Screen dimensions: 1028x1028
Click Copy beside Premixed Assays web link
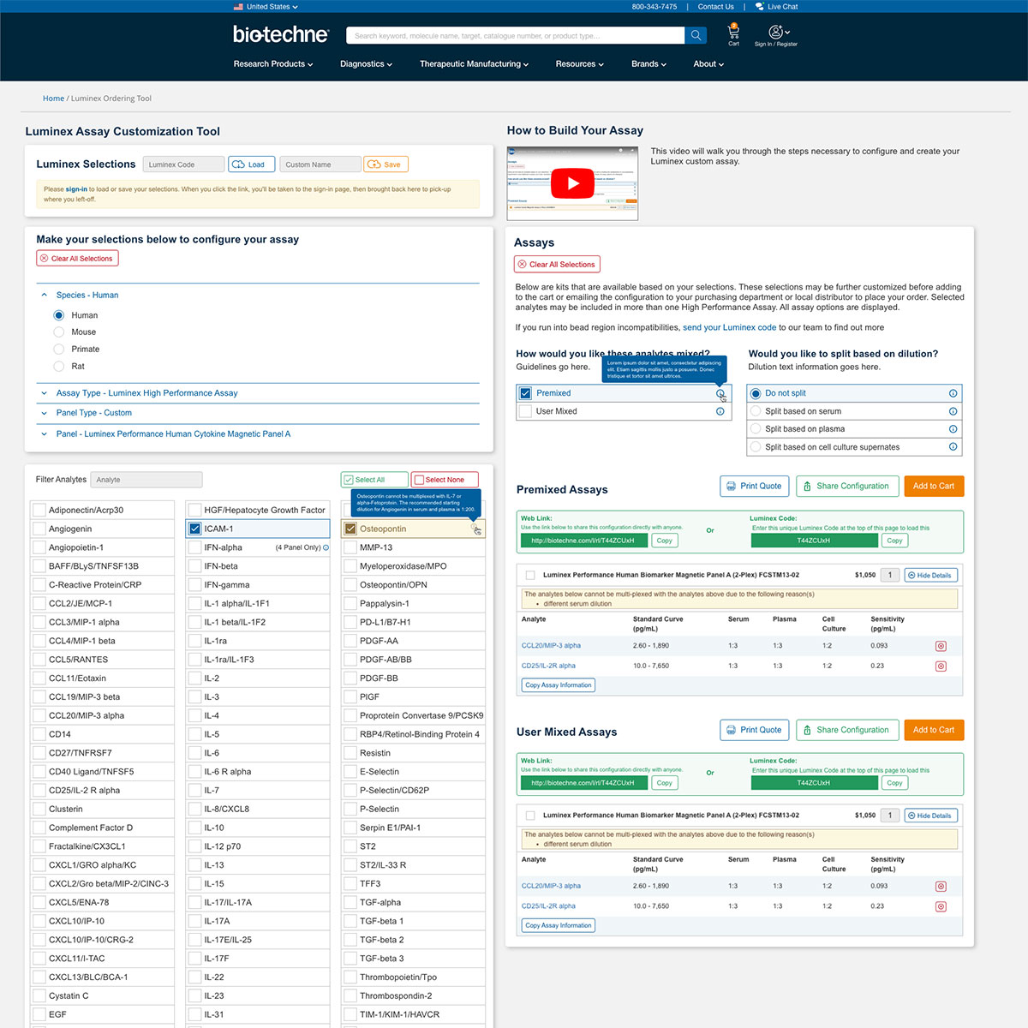click(x=664, y=541)
